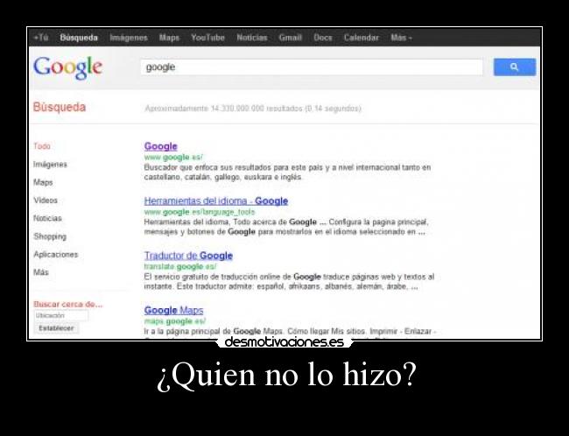Open Imágenes in the top bar
This screenshot has width=569, height=436.
129,38
